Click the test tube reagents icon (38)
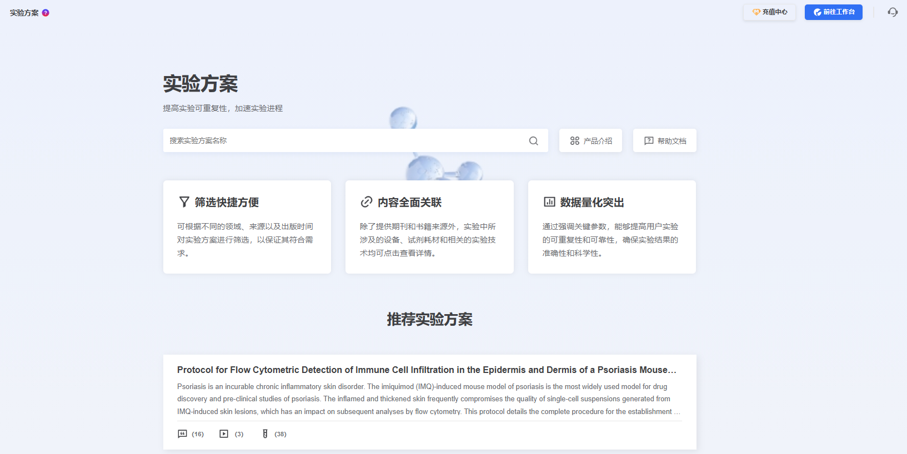907x454 pixels. pos(265,434)
